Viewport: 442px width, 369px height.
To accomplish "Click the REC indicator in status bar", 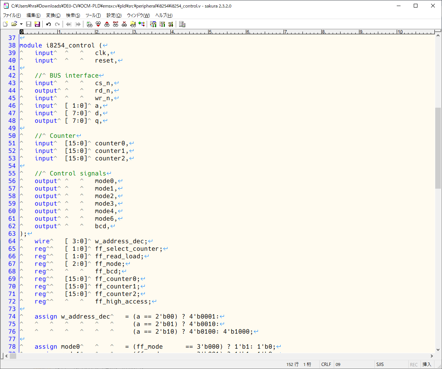I will [x=414, y=364].
